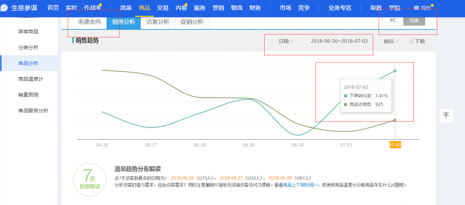This screenshot has height=205, width=465.
Task: Open the 流量 top menu item
Action: click(126, 8)
